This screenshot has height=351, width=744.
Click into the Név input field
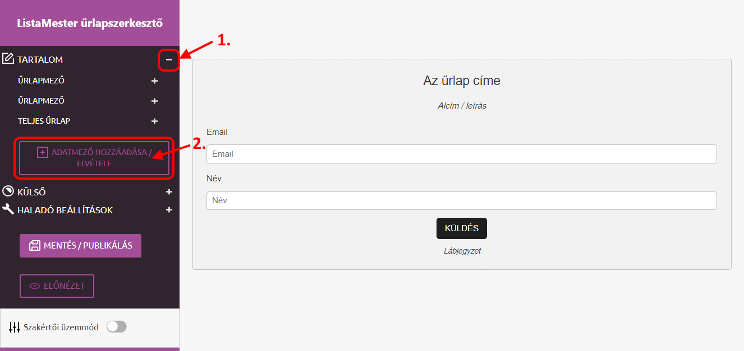pos(461,200)
